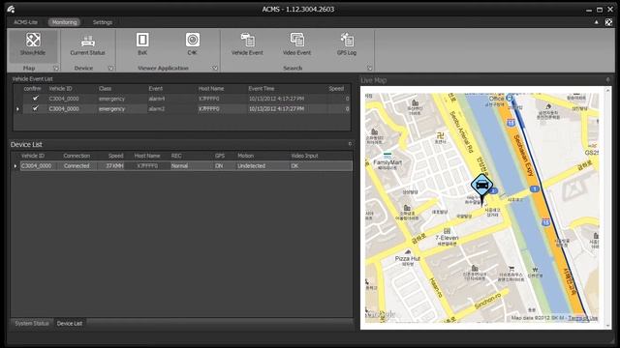Screen dimensions: 620x348
Task: Sort devices by Motion column header
Action: click(245, 156)
